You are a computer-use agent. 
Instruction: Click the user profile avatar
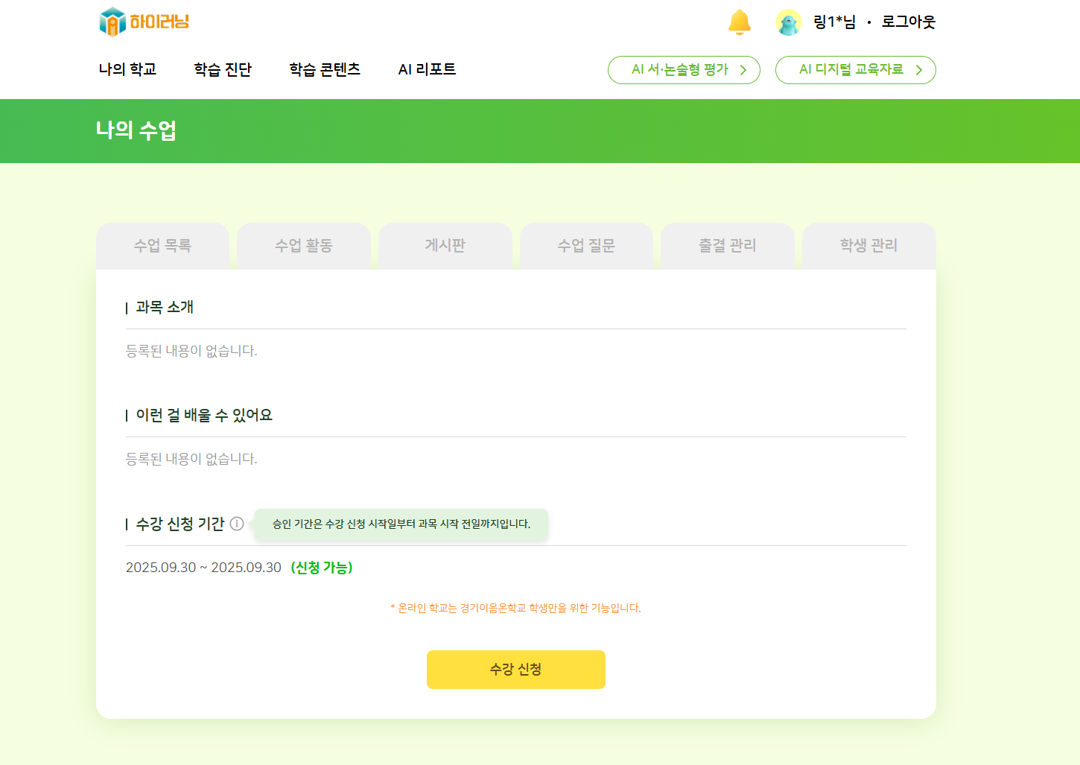tap(788, 22)
